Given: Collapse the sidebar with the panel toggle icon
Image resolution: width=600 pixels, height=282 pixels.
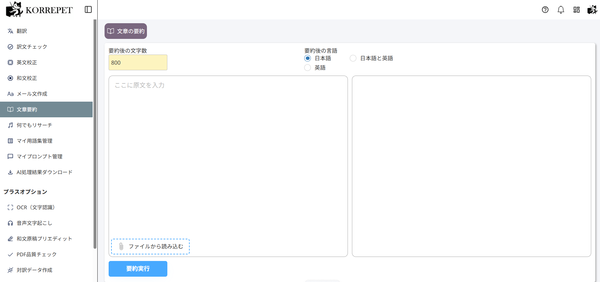Looking at the screenshot, I should pos(88,10).
